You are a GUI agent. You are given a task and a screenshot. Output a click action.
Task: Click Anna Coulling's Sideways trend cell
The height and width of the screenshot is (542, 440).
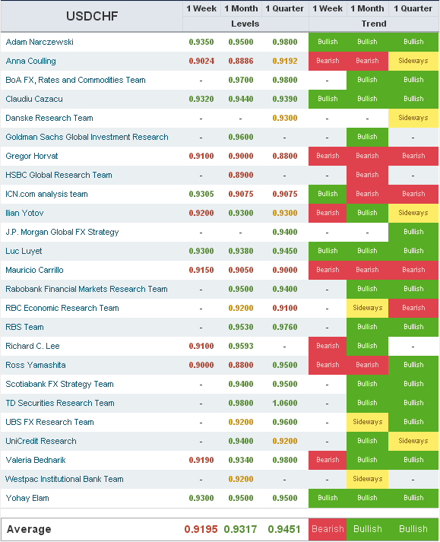(x=413, y=61)
